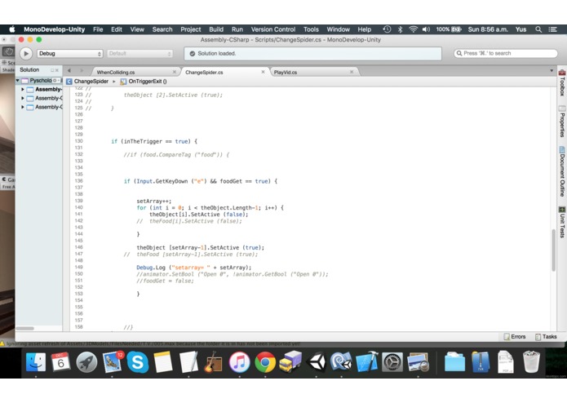Open System Preferences from the dock

[392, 362]
